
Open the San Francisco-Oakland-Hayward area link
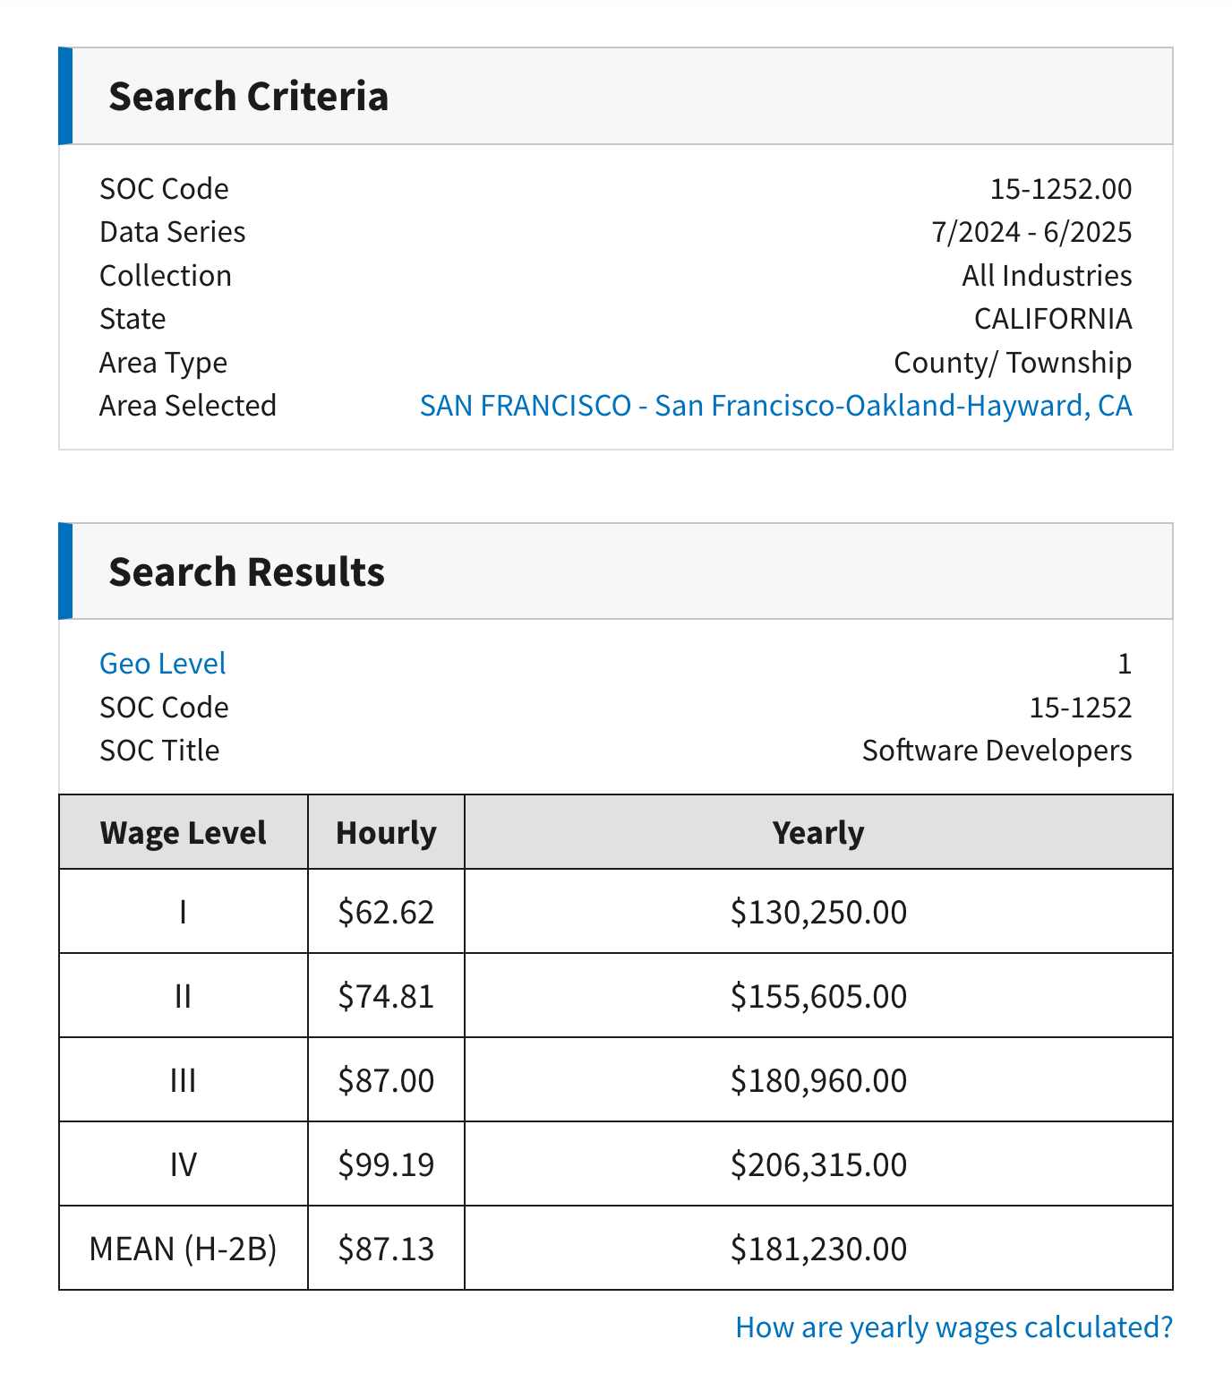(x=775, y=405)
